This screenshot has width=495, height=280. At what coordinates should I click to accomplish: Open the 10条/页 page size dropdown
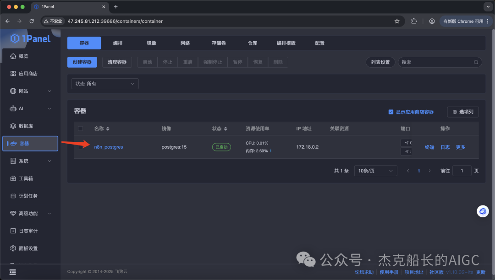(x=376, y=171)
